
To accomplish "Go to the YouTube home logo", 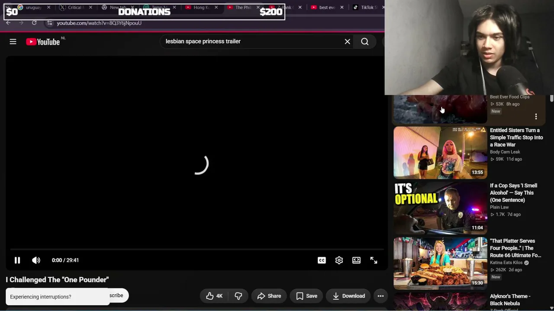I will point(43,42).
